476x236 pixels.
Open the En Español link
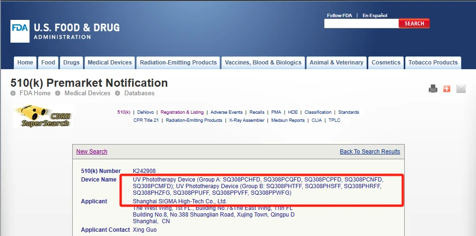point(375,16)
